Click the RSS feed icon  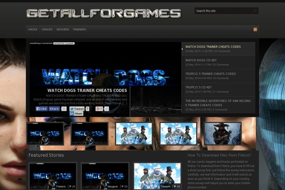point(256,29)
